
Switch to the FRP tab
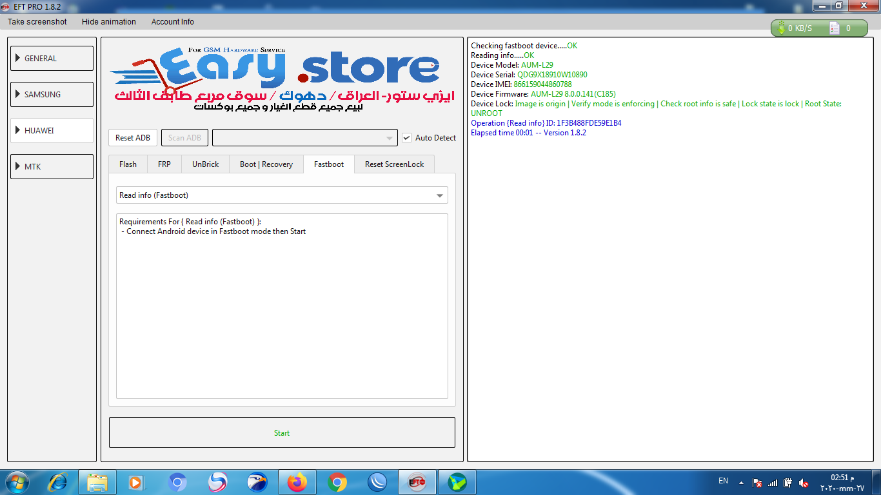point(164,164)
